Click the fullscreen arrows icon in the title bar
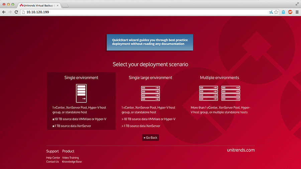The width and height of the screenshot is (301, 169). (x=297, y=4)
